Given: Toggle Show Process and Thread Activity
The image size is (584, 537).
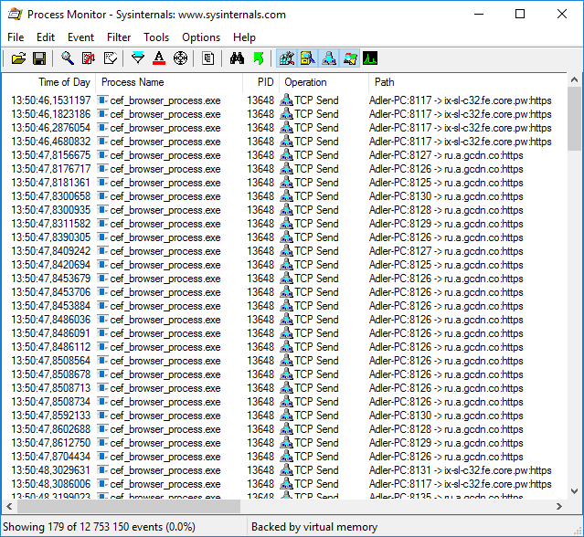Looking at the screenshot, I should [350, 58].
